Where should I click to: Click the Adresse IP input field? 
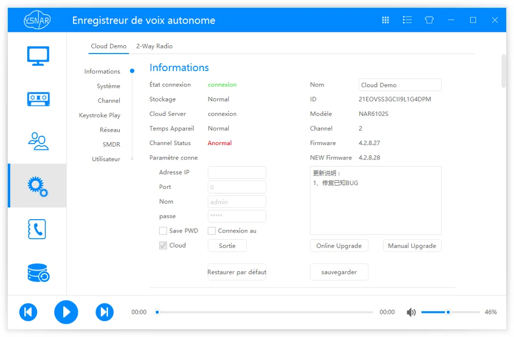[x=236, y=172]
